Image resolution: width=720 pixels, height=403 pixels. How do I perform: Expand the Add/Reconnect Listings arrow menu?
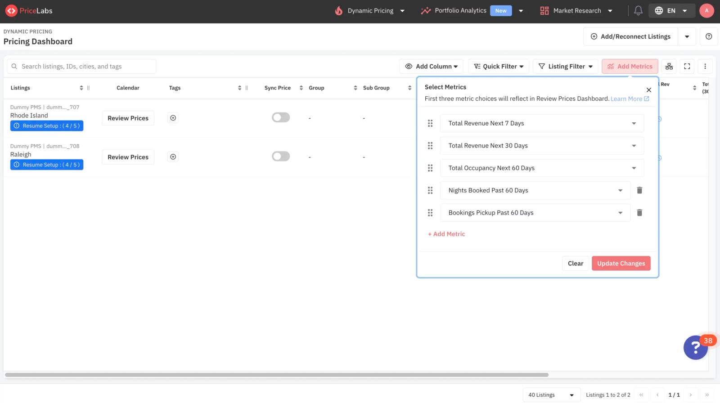click(687, 36)
